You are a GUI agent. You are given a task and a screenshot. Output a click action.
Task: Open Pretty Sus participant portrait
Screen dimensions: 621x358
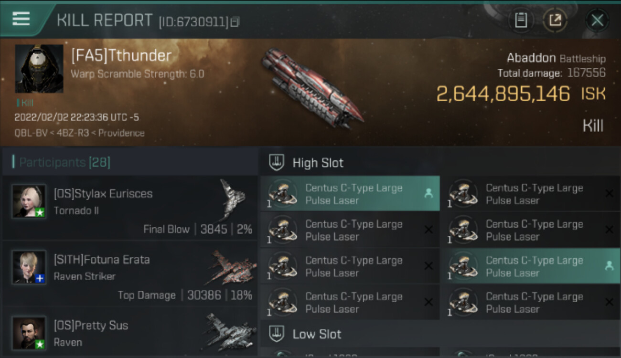tap(29, 333)
